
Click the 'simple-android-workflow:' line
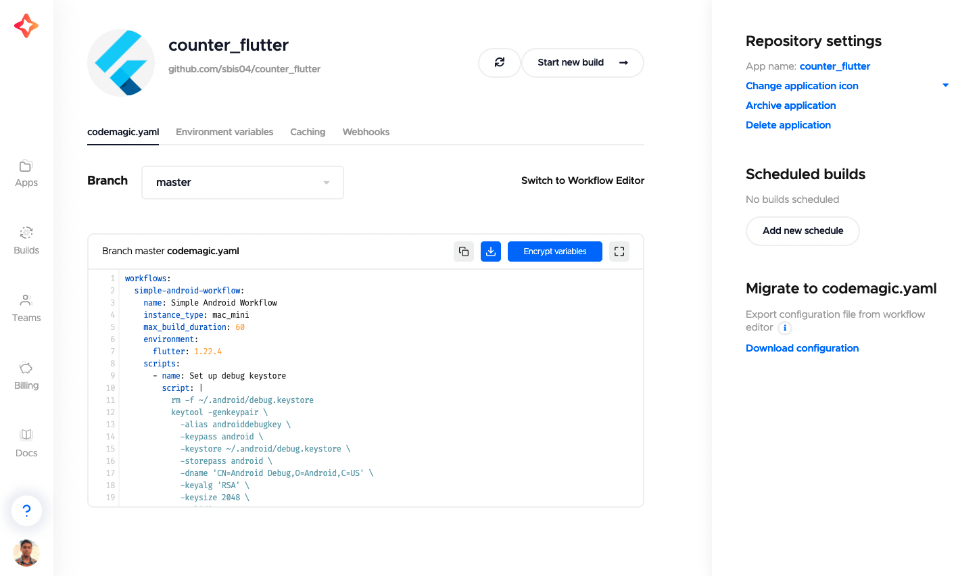point(189,291)
